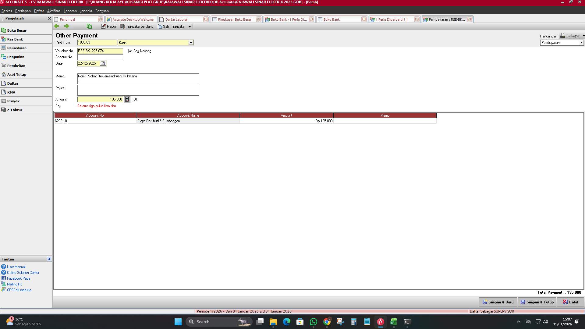Delete the payment using Hapus

[x=109, y=26]
